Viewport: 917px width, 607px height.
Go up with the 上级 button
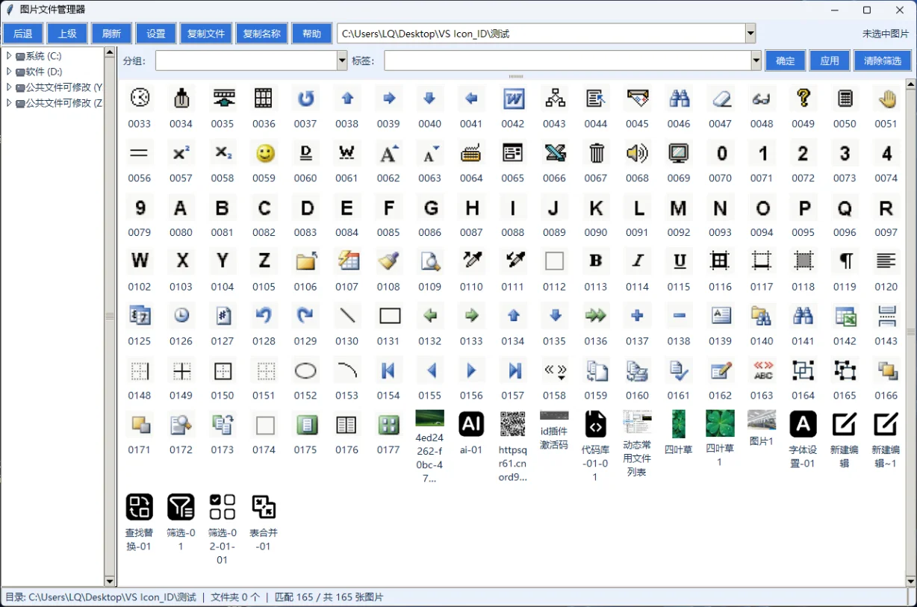(67, 34)
